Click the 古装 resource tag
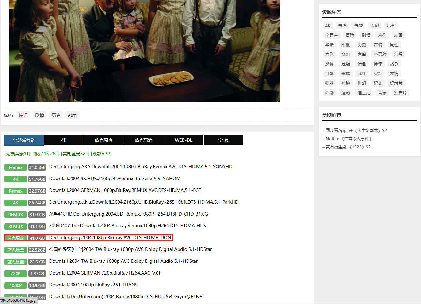This screenshot has height=304, width=421. tap(378, 45)
